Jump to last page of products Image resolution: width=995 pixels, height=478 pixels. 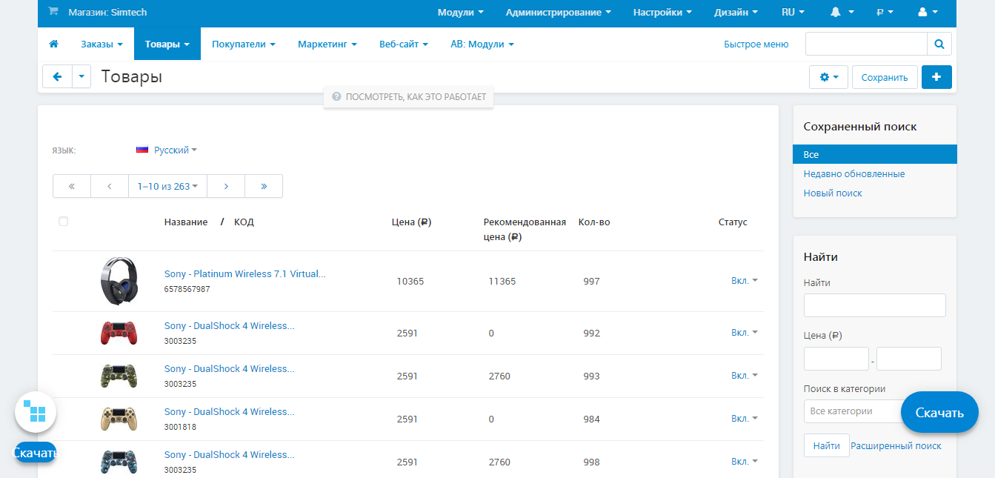pyautogui.click(x=264, y=187)
